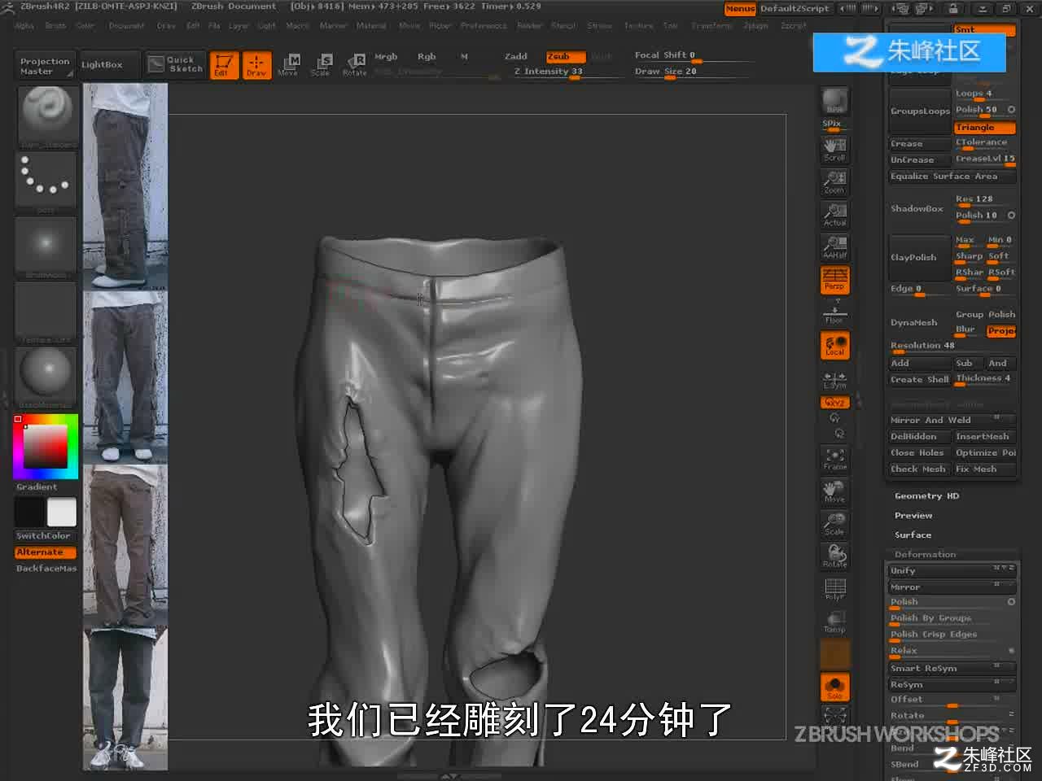Toggle the XYZ rotation mode button
This screenshot has width=1042, height=781.
(834, 403)
